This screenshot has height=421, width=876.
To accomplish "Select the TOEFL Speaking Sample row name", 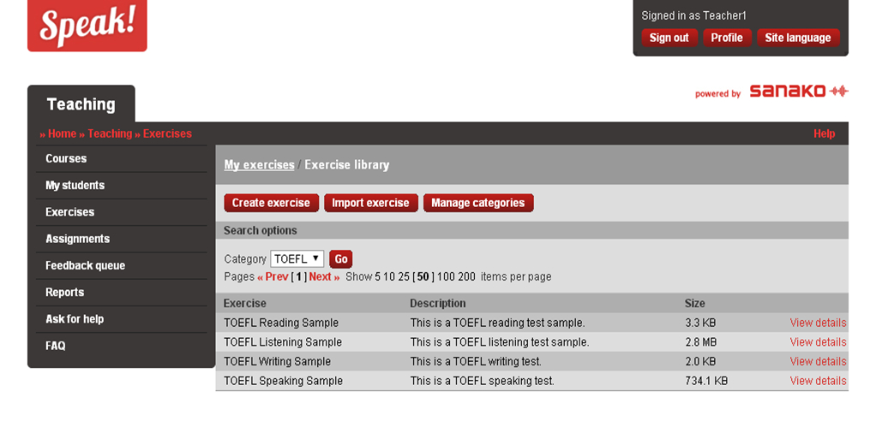I will point(283,381).
